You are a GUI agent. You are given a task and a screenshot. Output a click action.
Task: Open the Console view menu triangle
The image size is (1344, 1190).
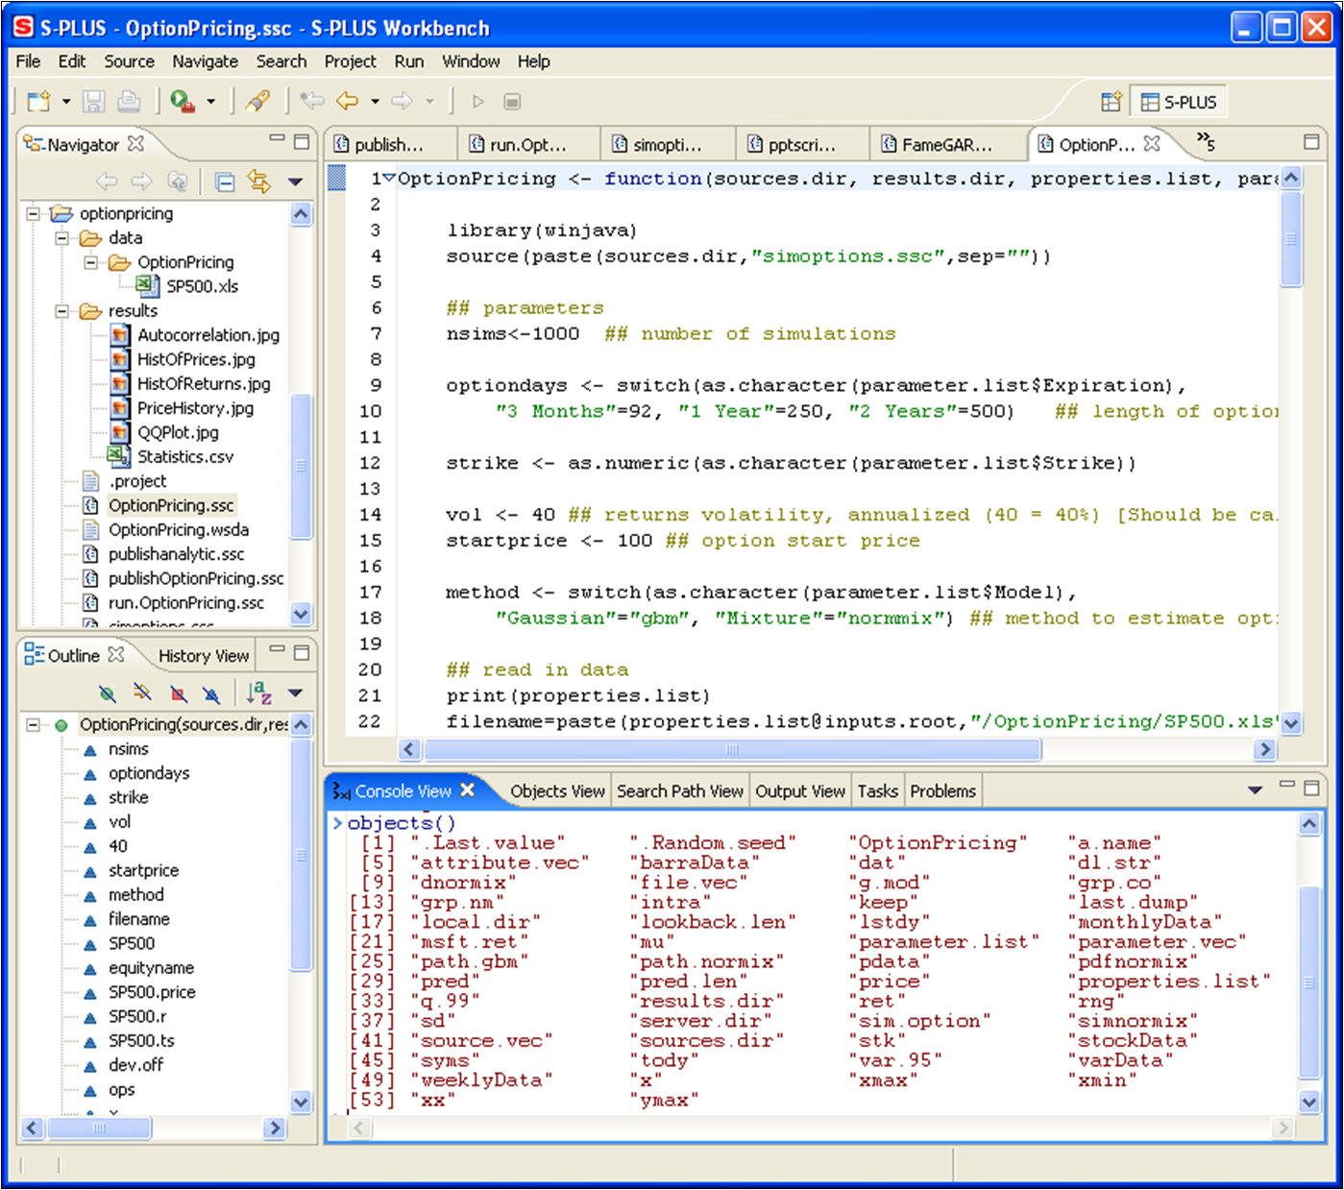pyautogui.click(x=1255, y=790)
